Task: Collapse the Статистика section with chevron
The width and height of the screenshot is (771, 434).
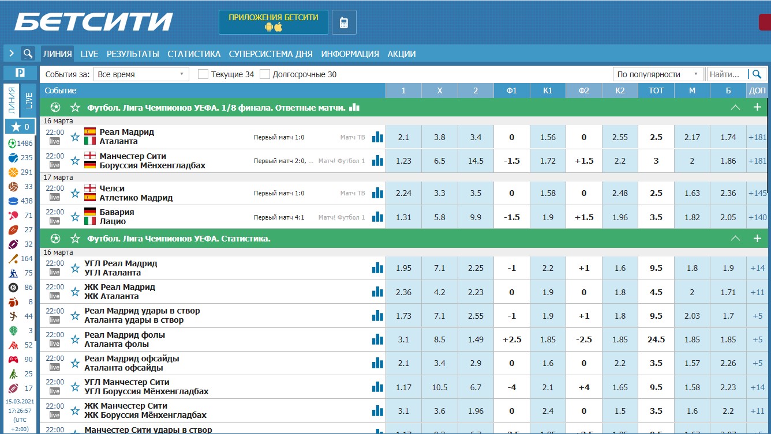Action: click(735, 238)
